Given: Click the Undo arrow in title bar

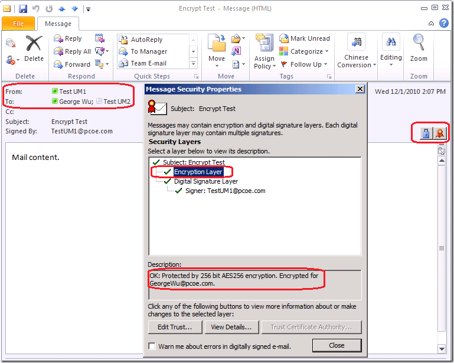Looking at the screenshot, I should (x=35, y=9).
